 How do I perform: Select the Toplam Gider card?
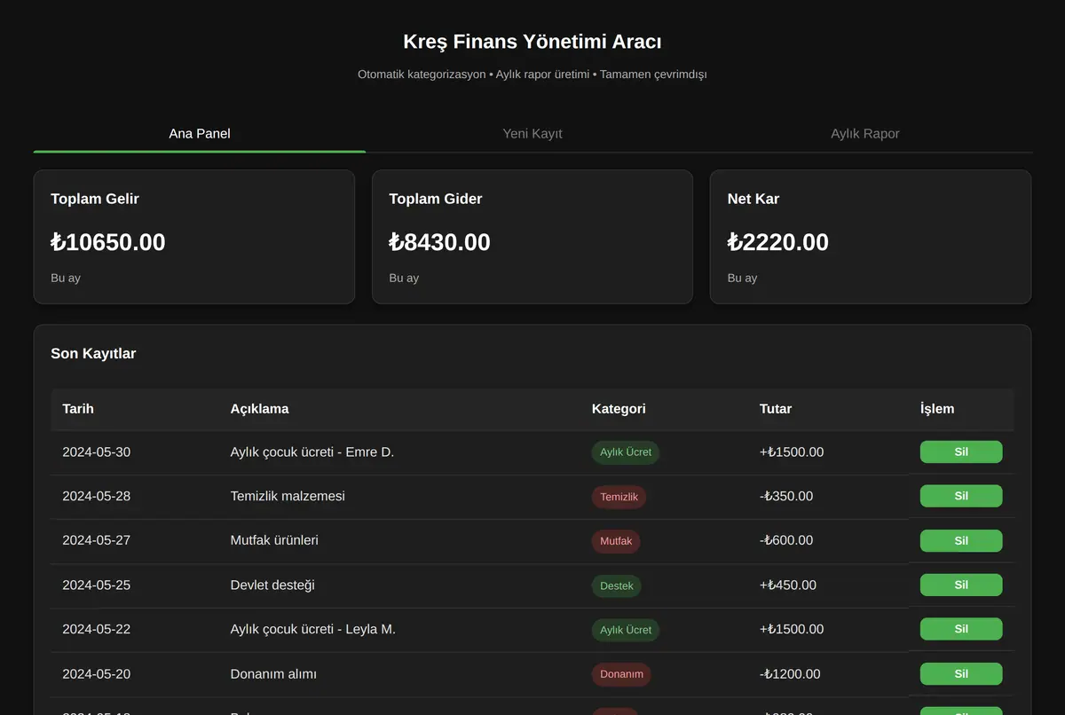tap(532, 237)
